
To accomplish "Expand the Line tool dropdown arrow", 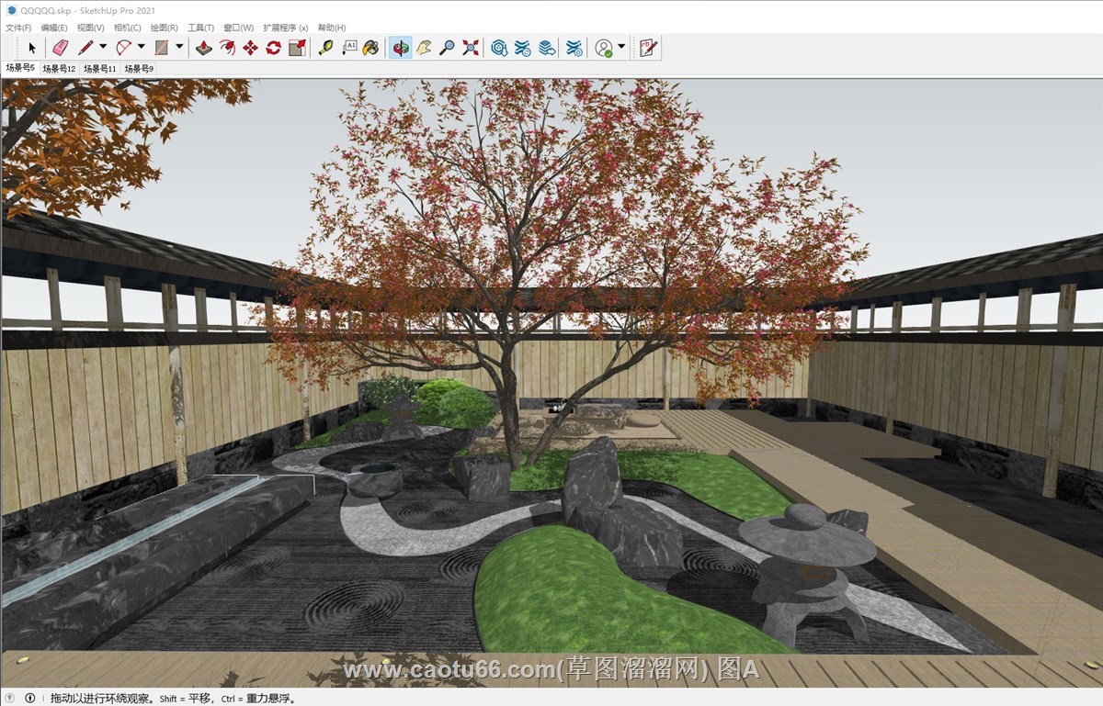I will pos(103,47).
